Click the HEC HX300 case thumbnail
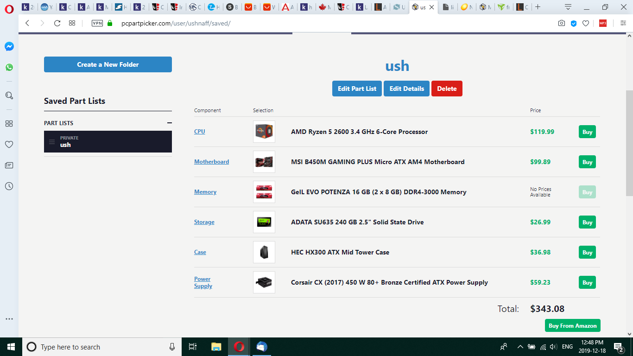633x356 pixels. click(264, 252)
